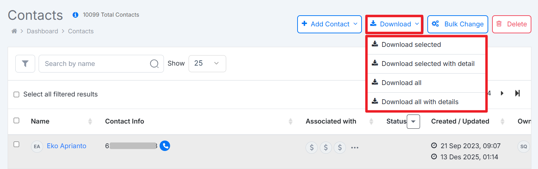
Task: Go to next page arrow
Action: (x=502, y=93)
